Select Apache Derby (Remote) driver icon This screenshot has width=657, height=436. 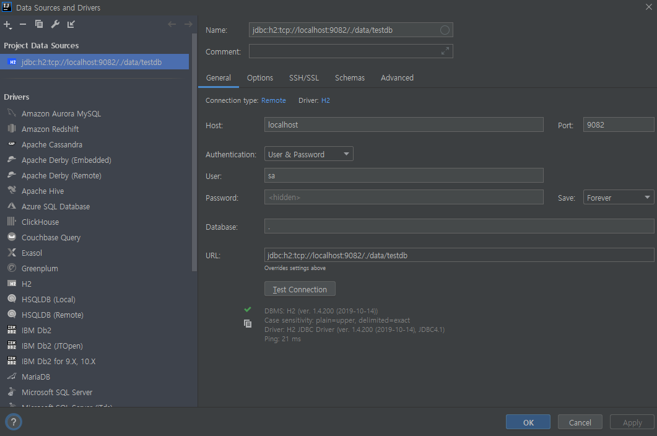pos(12,175)
